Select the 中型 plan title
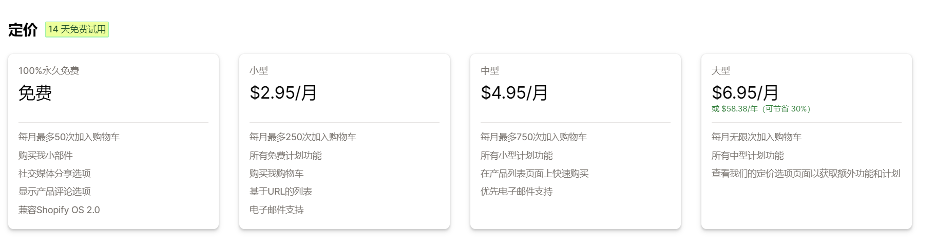Screen dimensions: 935x247 coord(490,71)
